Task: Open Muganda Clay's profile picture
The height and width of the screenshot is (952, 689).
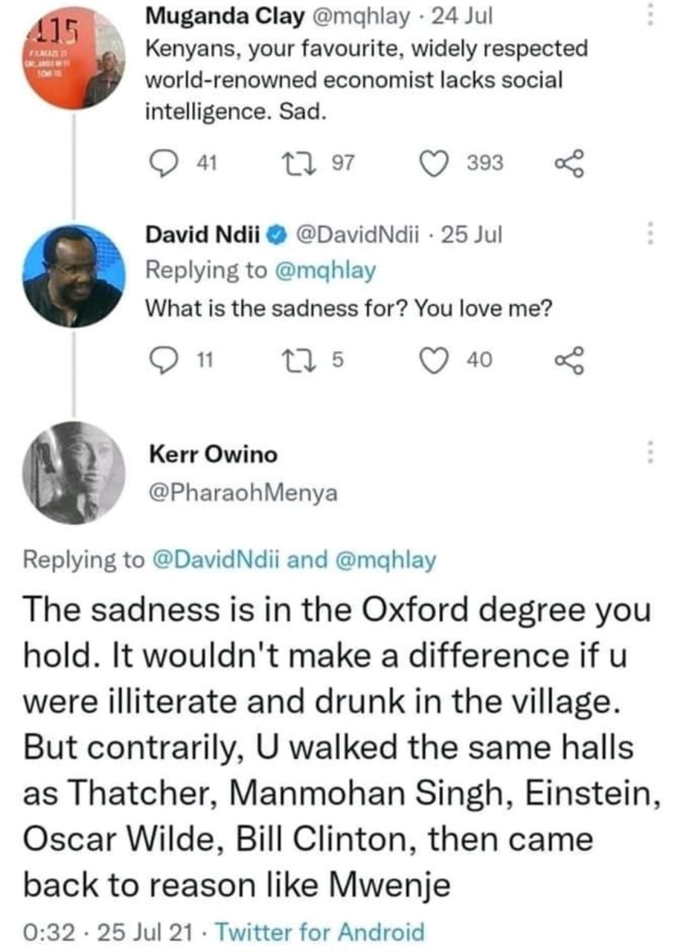Action: [x=73, y=59]
